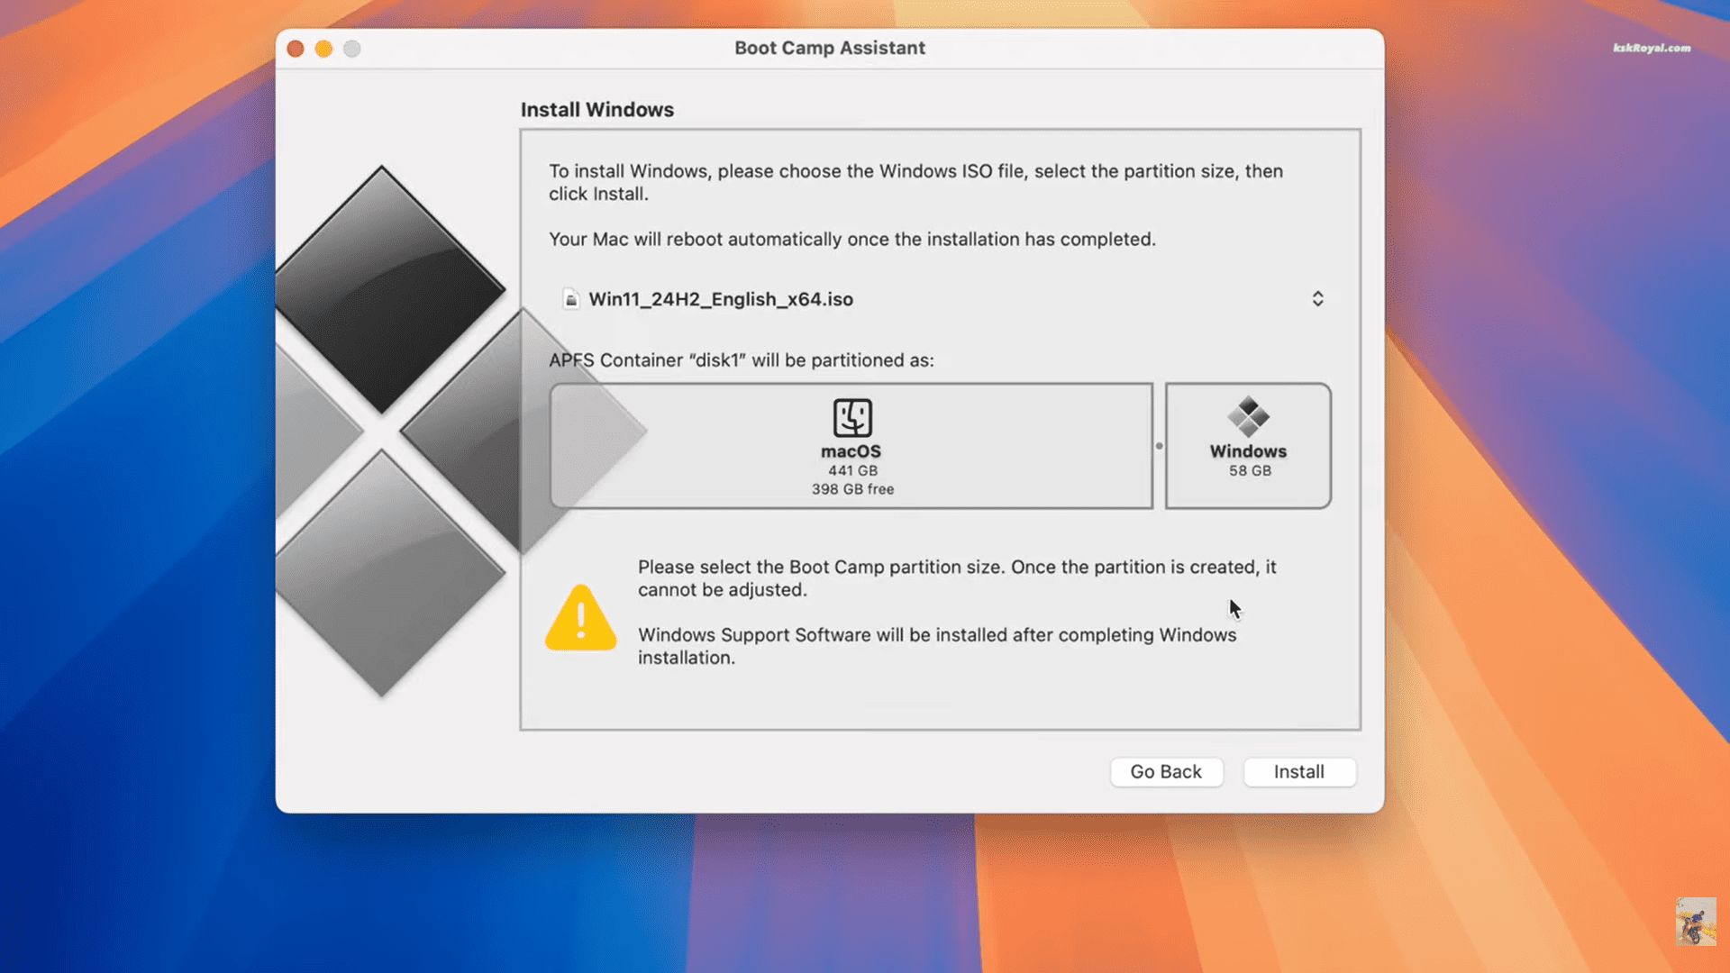Click the ISO document icon

[571, 299]
